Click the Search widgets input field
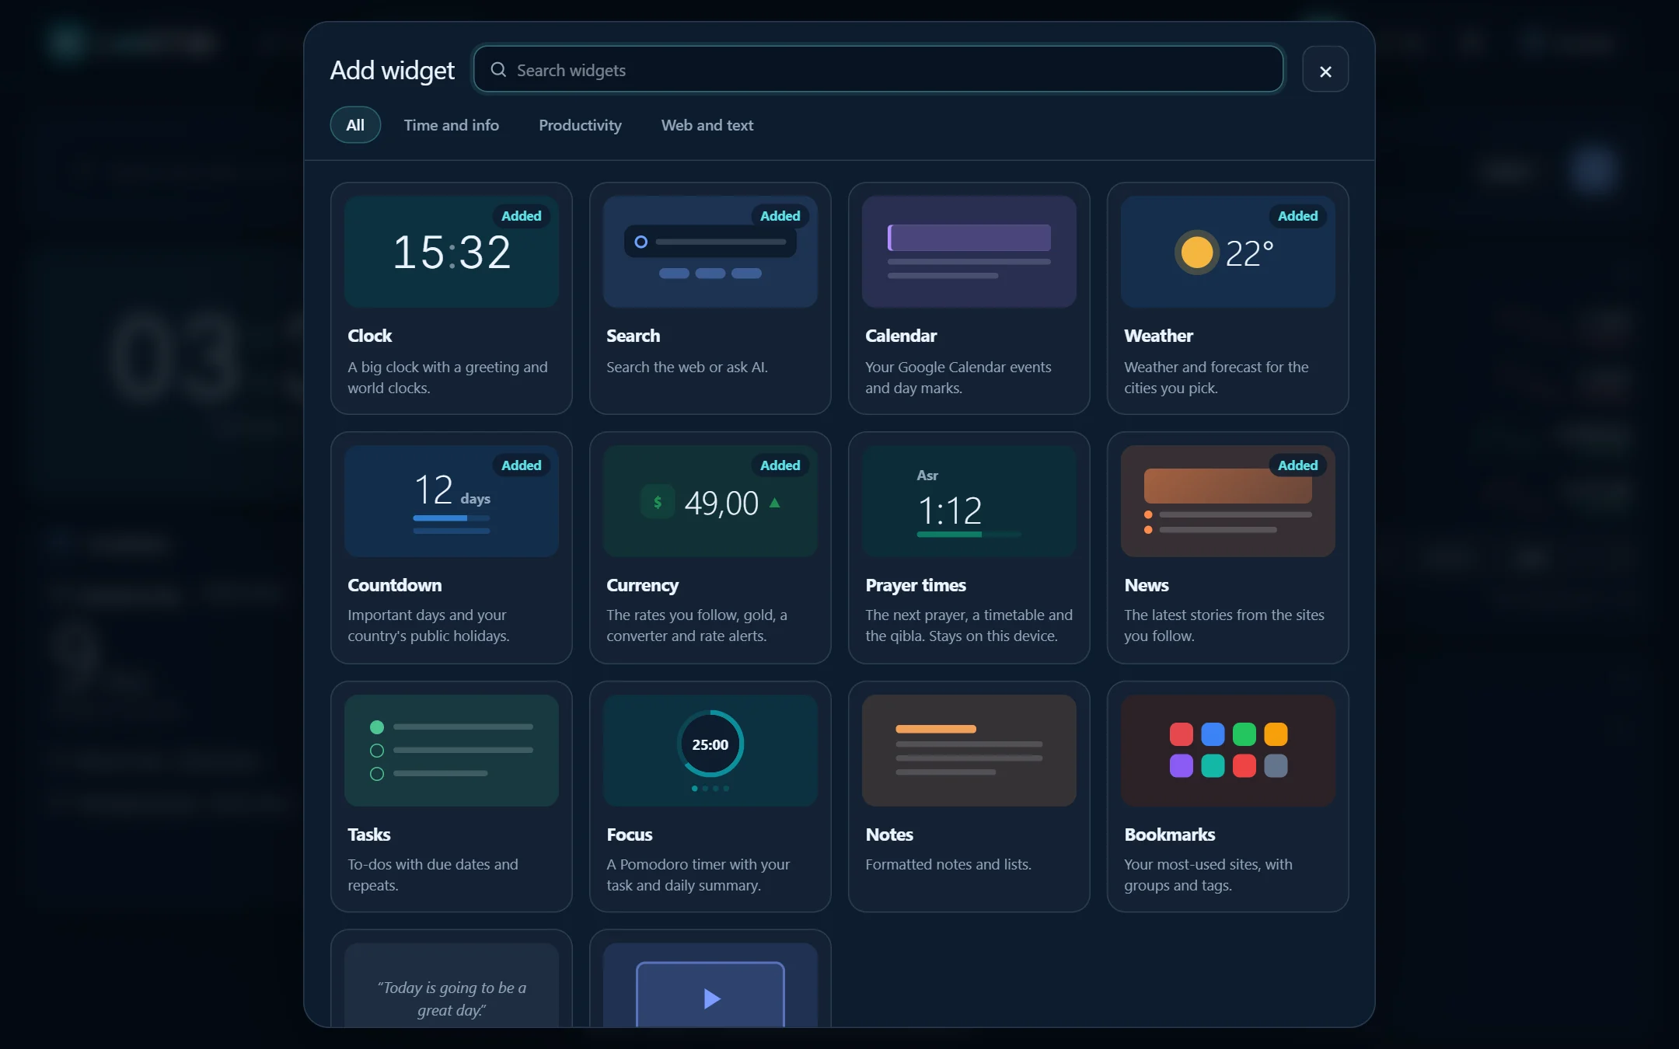This screenshot has width=1679, height=1049. coord(878,70)
